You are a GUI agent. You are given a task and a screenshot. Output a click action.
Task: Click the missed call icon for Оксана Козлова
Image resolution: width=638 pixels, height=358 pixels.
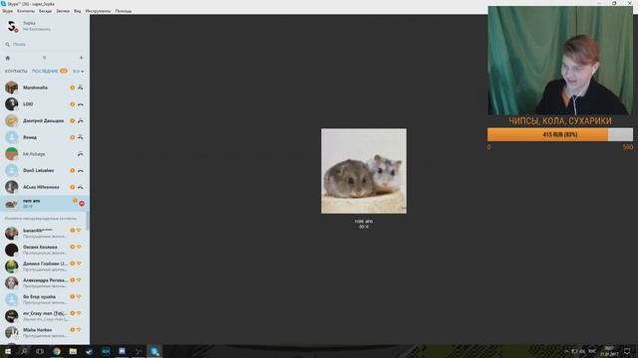pos(79,247)
